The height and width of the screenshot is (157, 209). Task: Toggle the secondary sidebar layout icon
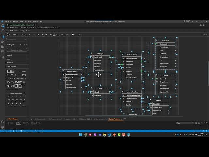189,21
